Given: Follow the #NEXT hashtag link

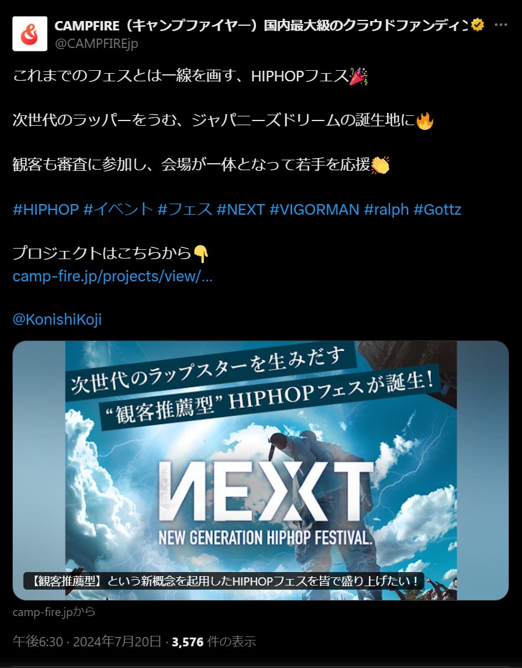Looking at the screenshot, I should pyautogui.click(x=241, y=209).
